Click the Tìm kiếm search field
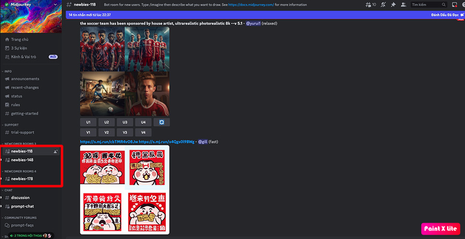 (429, 5)
